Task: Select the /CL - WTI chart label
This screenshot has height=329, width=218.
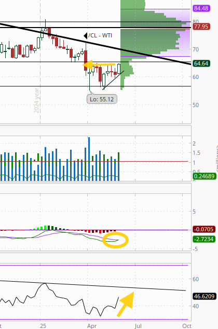Action: [x=100, y=35]
